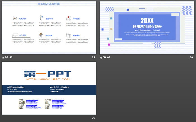The image size is (196, 122).
Task: Click transition star icon under slide 30
Action: click(101, 58)
